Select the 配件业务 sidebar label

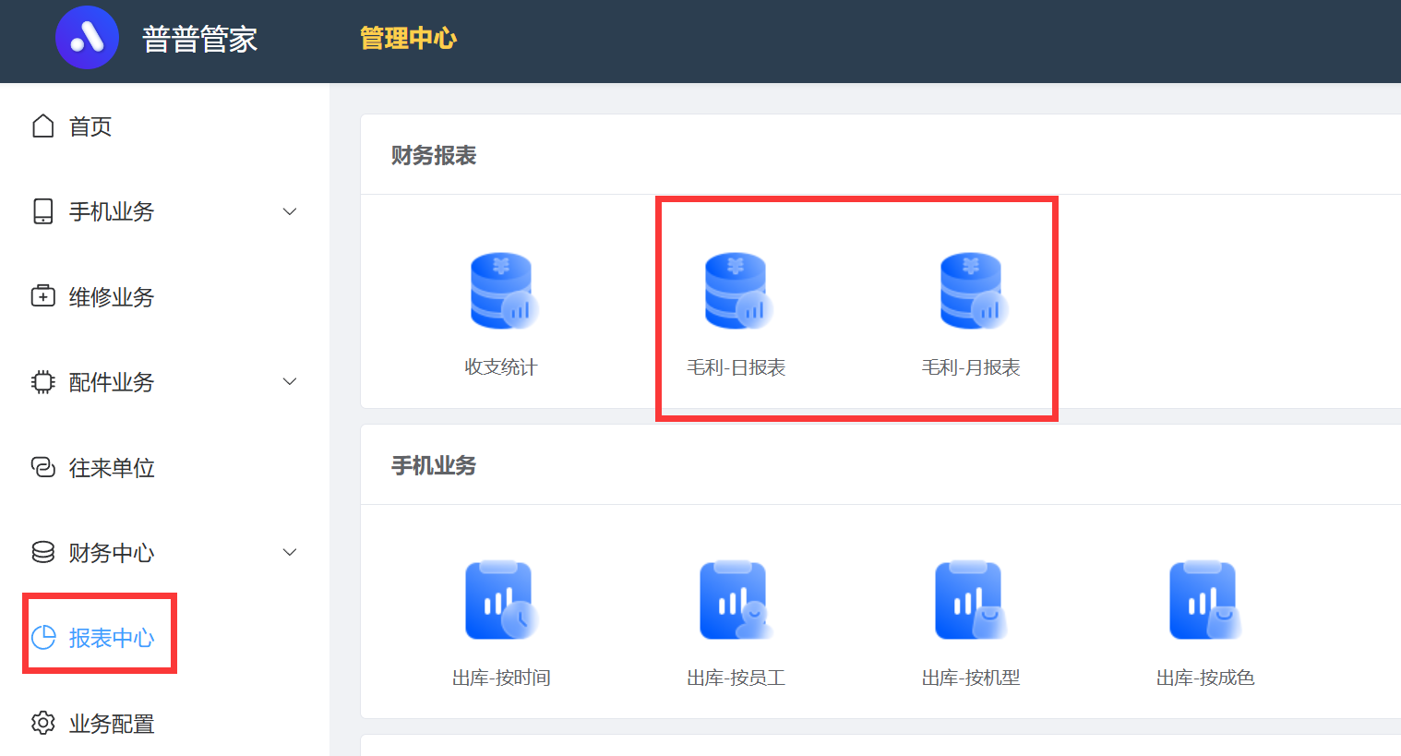coord(112,382)
